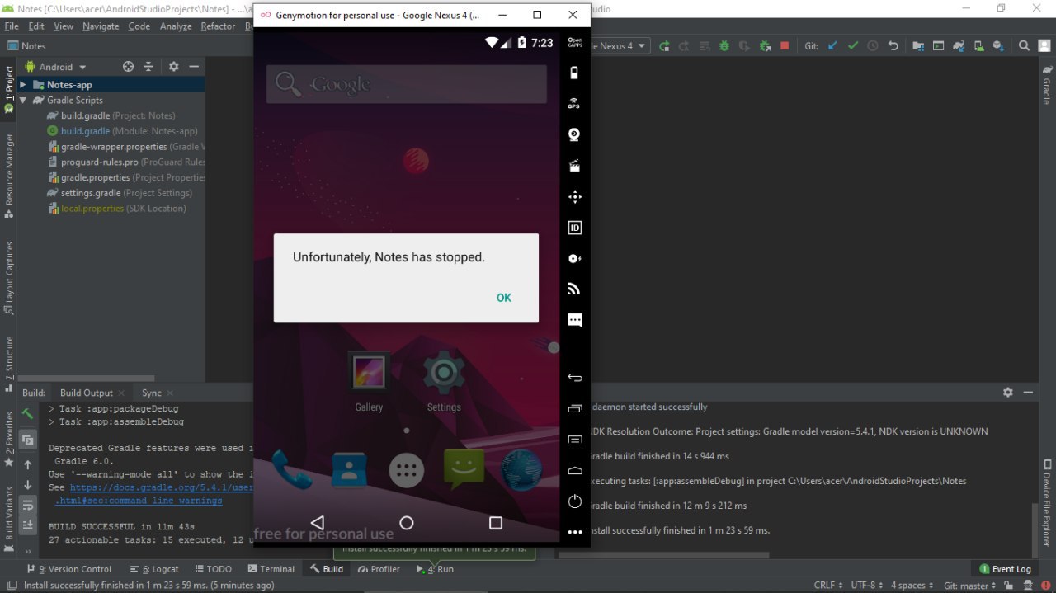1056x593 pixels.
Task: Click Genymotion power button icon
Action: (x=575, y=501)
